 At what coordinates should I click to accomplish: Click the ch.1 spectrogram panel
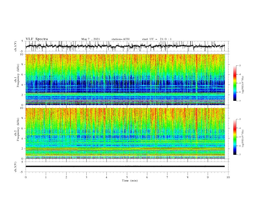coord(125,79)
